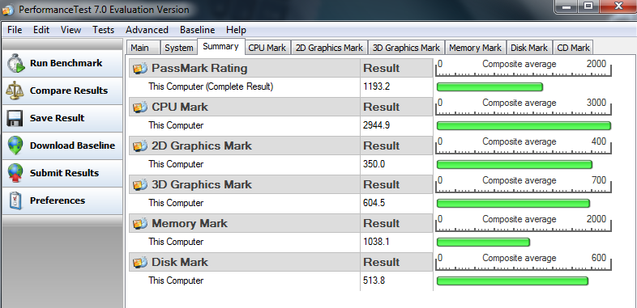Click the CPU Mark header icon

tap(139, 108)
